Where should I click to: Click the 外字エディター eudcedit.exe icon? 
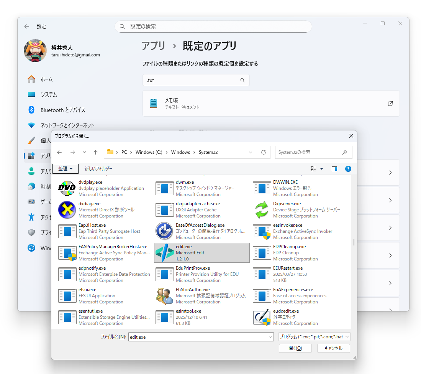[x=262, y=317]
